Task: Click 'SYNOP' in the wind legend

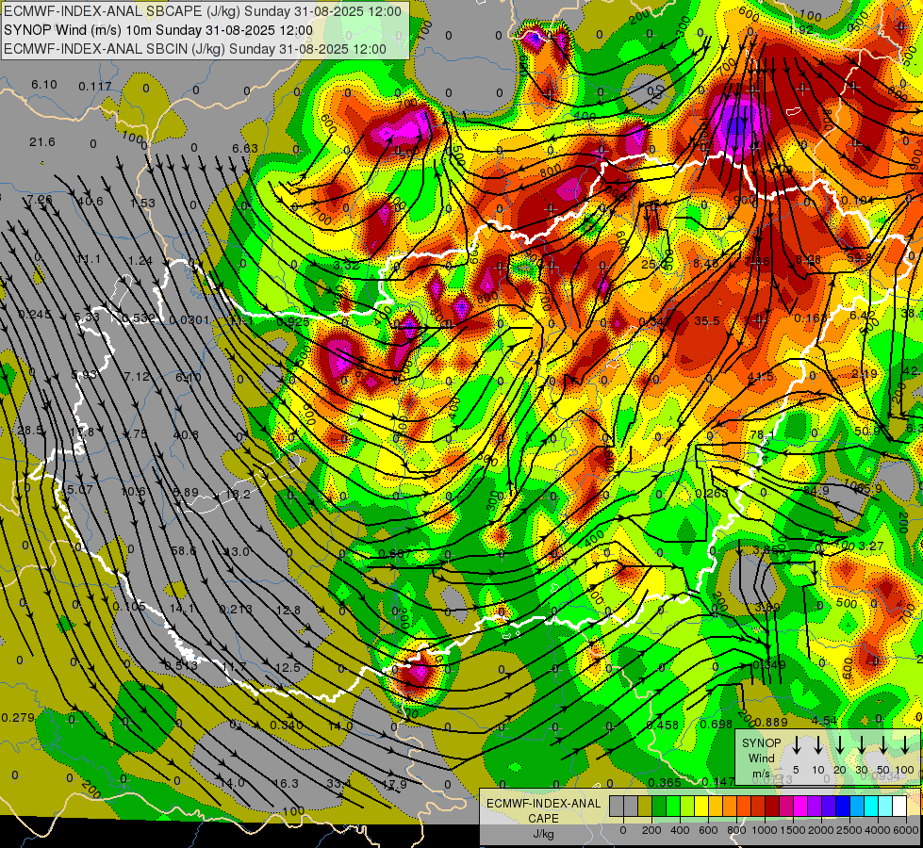Action: (761, 743)
